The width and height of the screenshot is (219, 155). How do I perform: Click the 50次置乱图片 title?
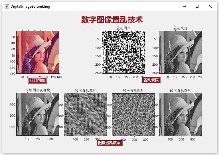133,91
